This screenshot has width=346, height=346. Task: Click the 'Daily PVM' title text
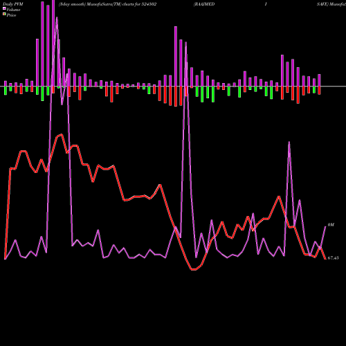coord(13,4)
